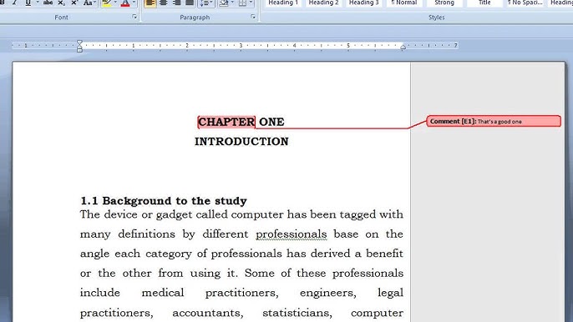Apply the Normal style
This screenshot has width=573, height=322.
404,3
